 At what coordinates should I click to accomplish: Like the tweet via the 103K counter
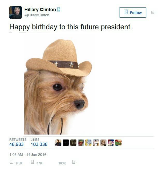(62, 163)
